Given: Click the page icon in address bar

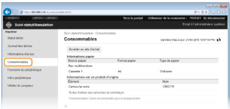Looking at the screenshot, I should [21, 12].
